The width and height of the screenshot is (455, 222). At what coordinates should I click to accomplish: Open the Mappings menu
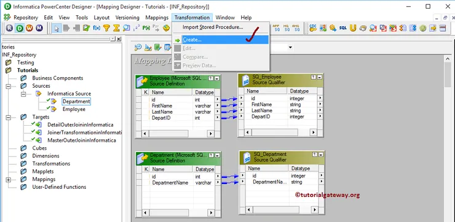[157, 18]
